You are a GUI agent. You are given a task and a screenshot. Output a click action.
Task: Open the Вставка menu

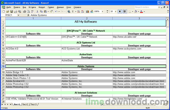32,7
